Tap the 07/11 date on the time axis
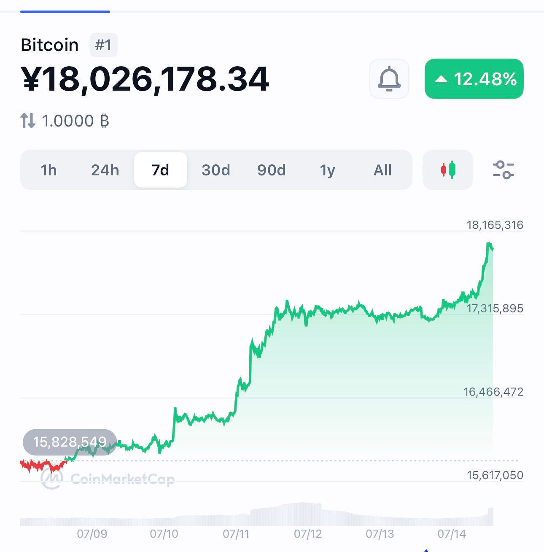This screenshot has height=552, width=544. pyautogui.click(x=236, y=534)
